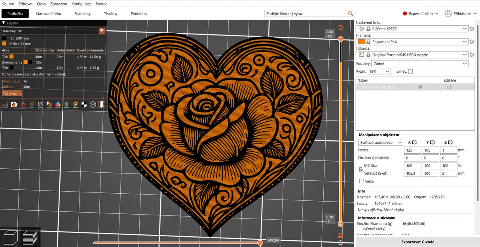Show retractions using the downward chevrons icon
480x247 pixels.
pyautogui.click(x=31, y=104)
